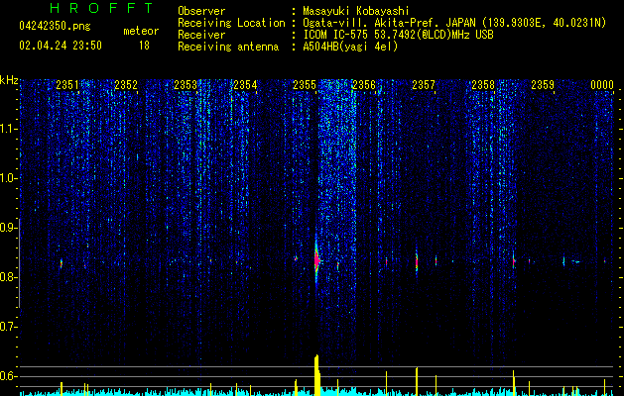Click the 0.7 kHz axis label

8,327
